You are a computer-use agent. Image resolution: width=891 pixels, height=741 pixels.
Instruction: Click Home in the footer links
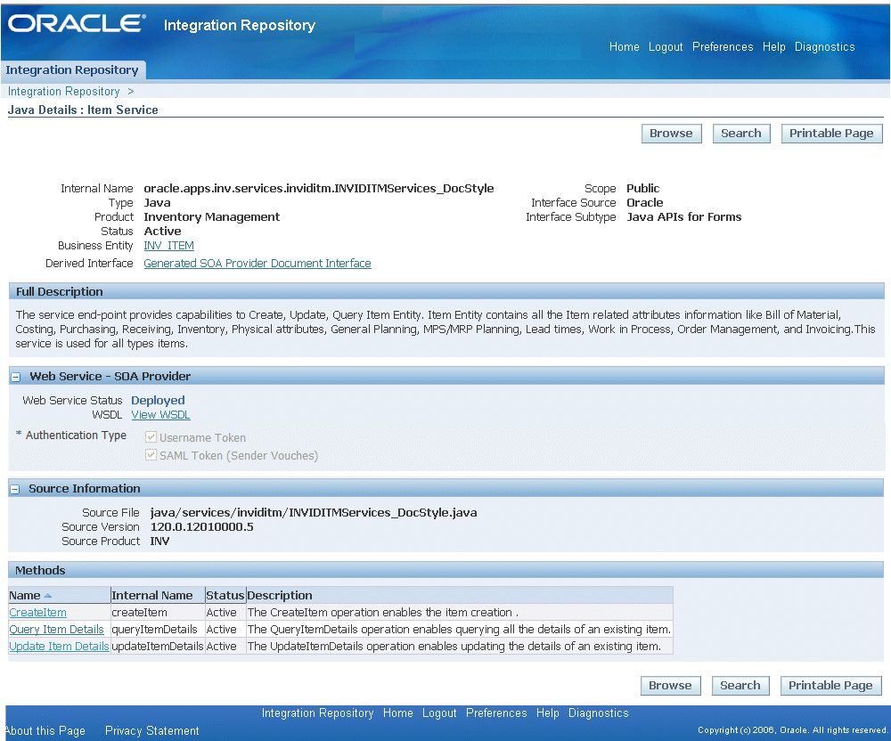coord(397,713)
